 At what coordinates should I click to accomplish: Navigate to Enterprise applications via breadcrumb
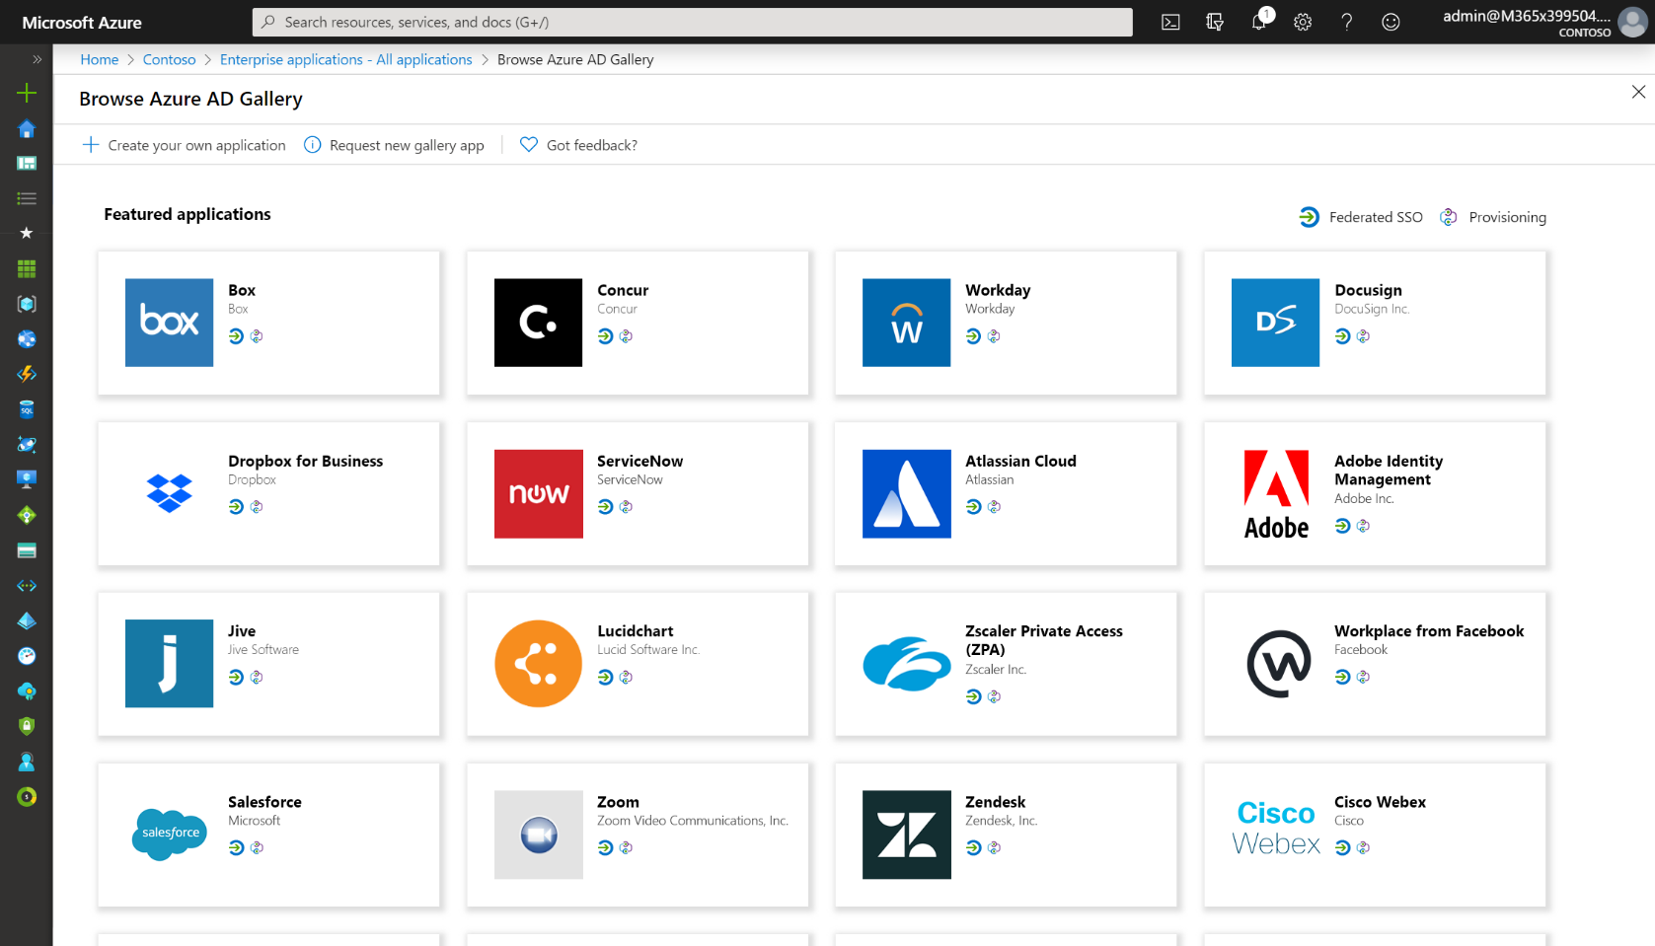[x=345, y=59]
